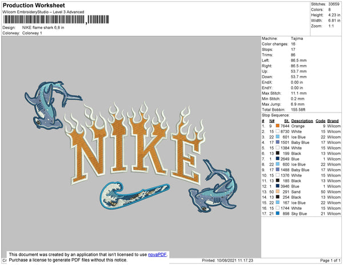Viewport: 343px width, 265px height.
Task: Select the Stitches value 33659
Action: tap(334, 4)
